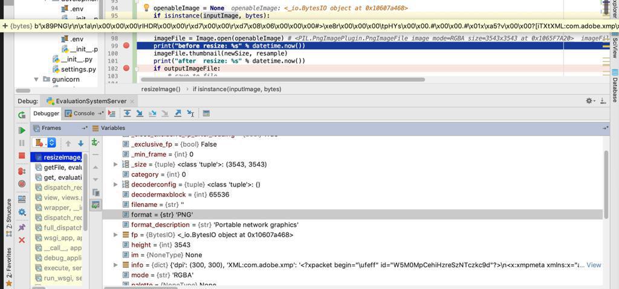Open View Breakpoints with the double red circles icon
Image resolution: width=619 pixels, height=289 pixels.
tap(22, 171)
